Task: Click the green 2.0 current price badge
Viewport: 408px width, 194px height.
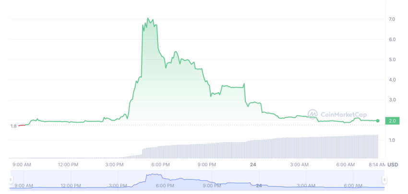Action: coord(392,121)
